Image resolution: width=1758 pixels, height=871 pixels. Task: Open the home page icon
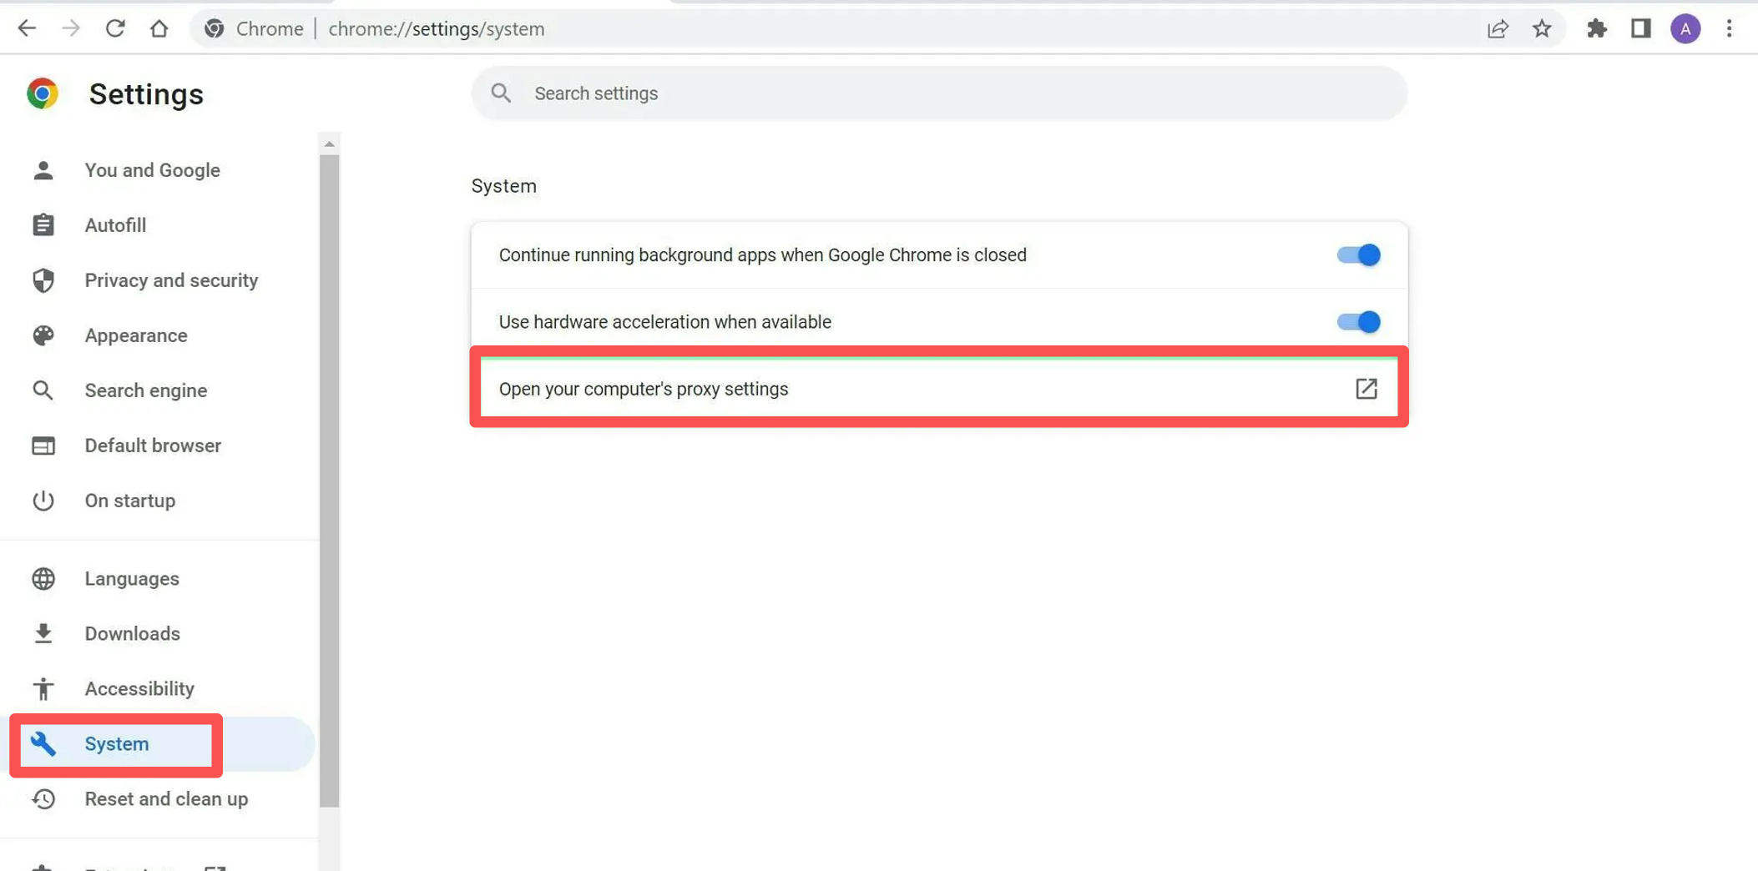coord(159,28)
